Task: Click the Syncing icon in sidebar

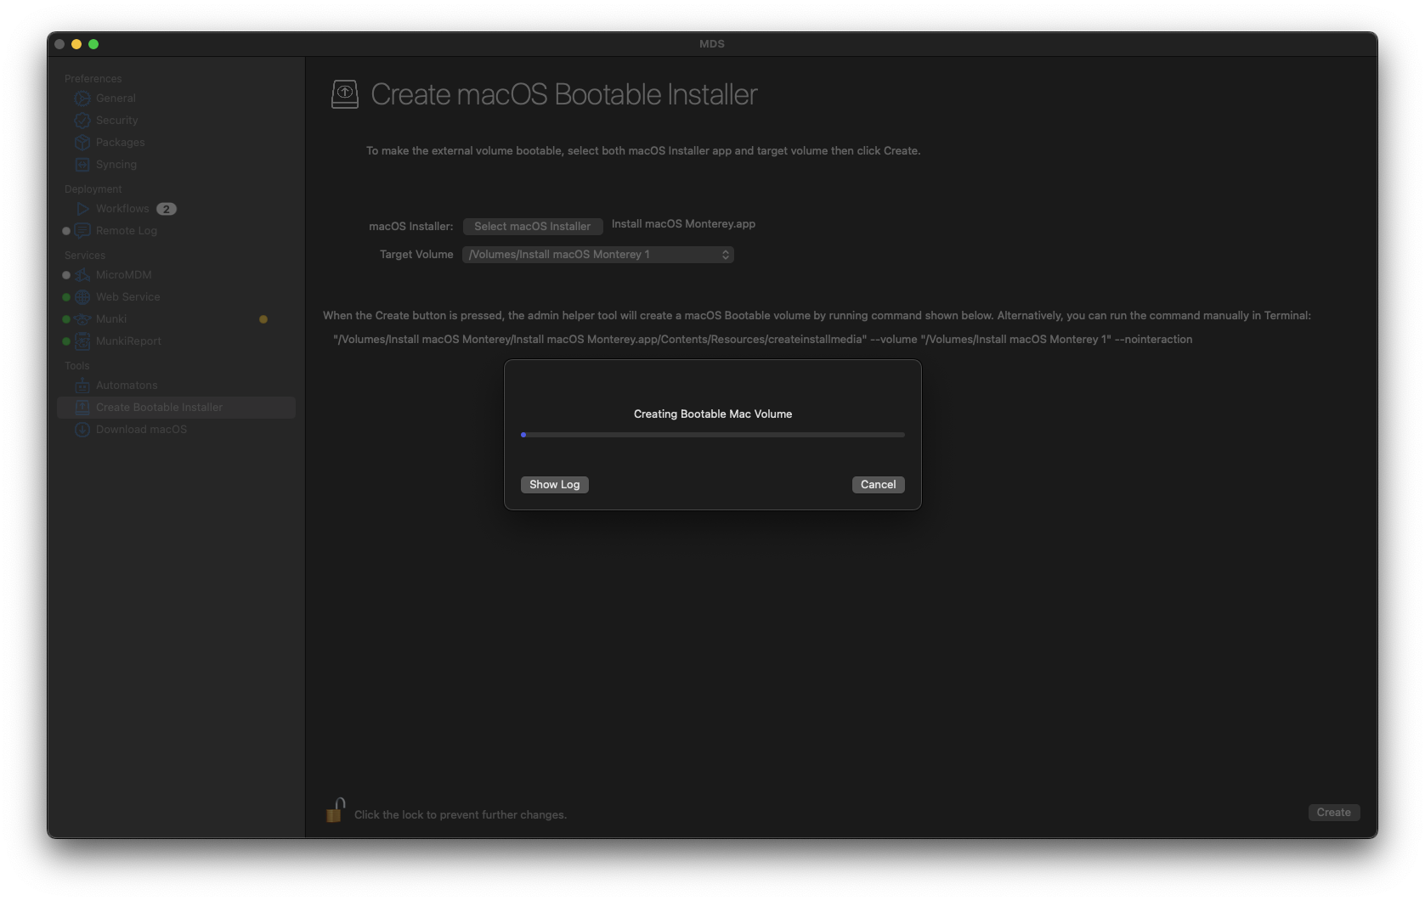Action: (x=82, y=165)
